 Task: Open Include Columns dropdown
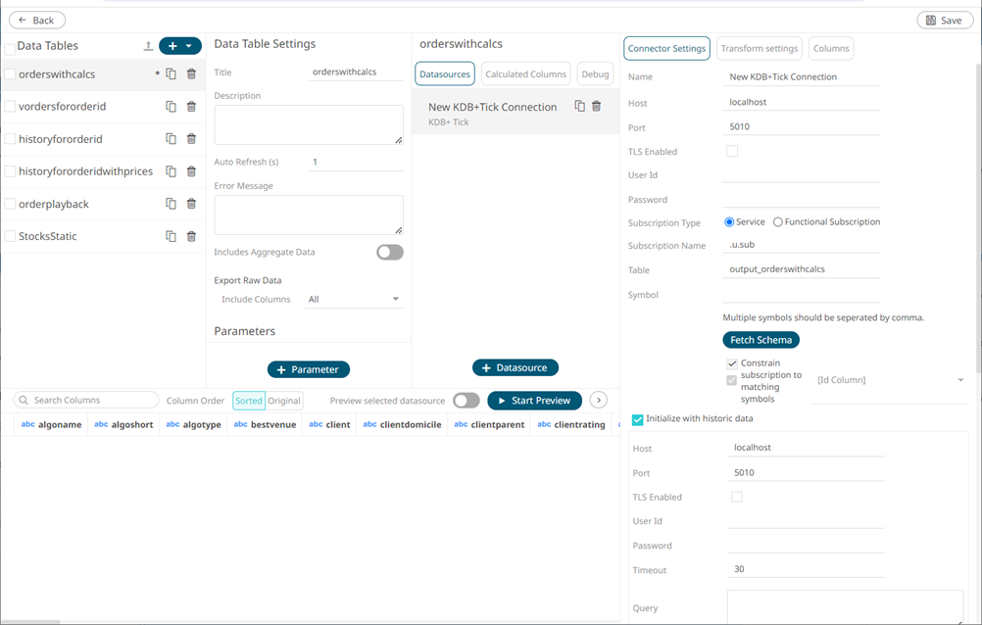[354, 300]
